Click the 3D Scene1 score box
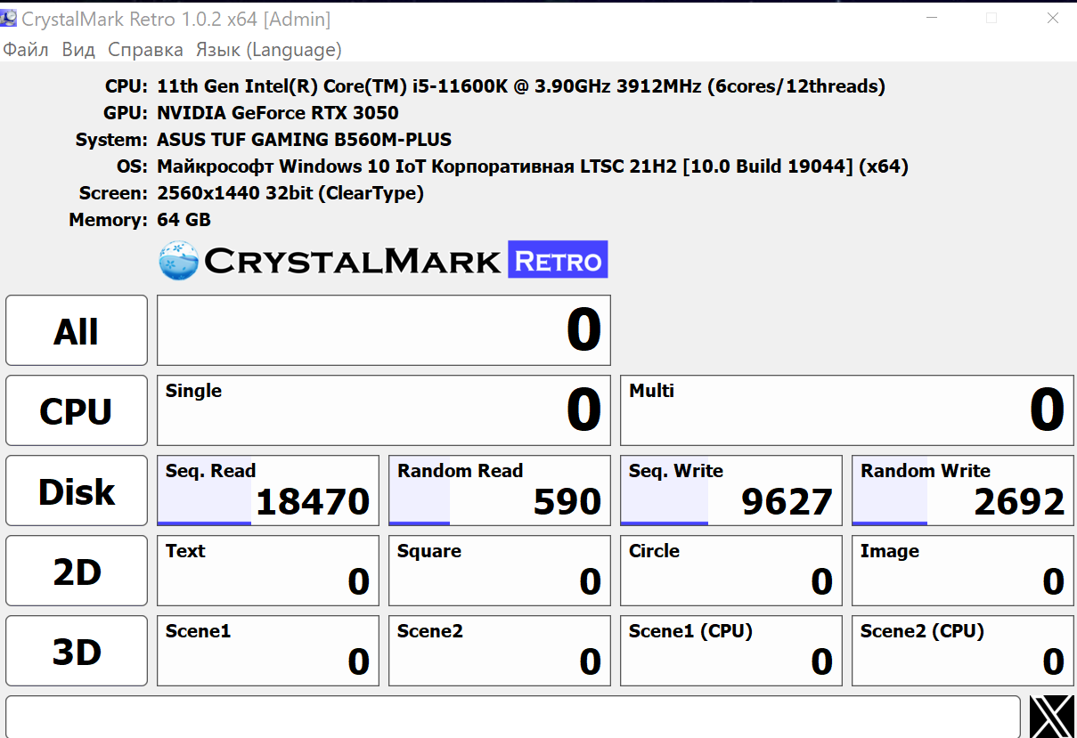Screen dimensions: 1077x738 click(x=268, y=651)
